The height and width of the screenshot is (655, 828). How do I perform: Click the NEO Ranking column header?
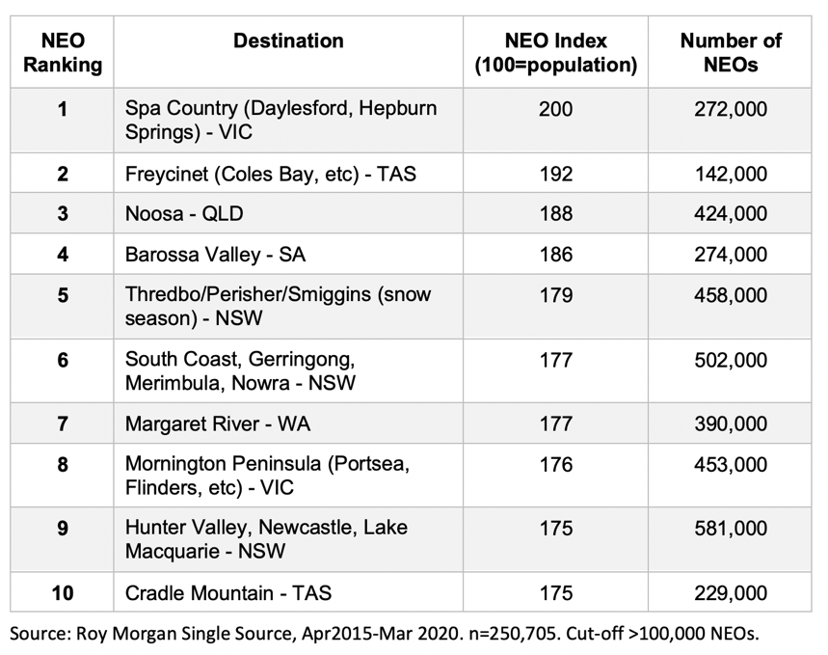coord(63,53)
